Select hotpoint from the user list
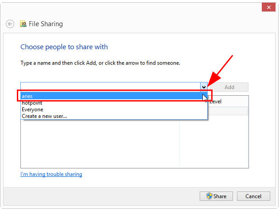 (114, 103)
